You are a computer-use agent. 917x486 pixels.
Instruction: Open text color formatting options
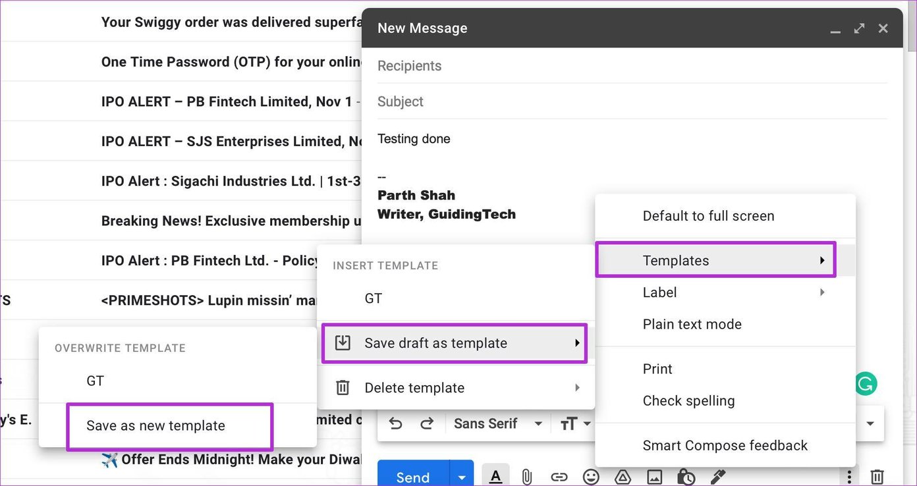pos(495,476)
